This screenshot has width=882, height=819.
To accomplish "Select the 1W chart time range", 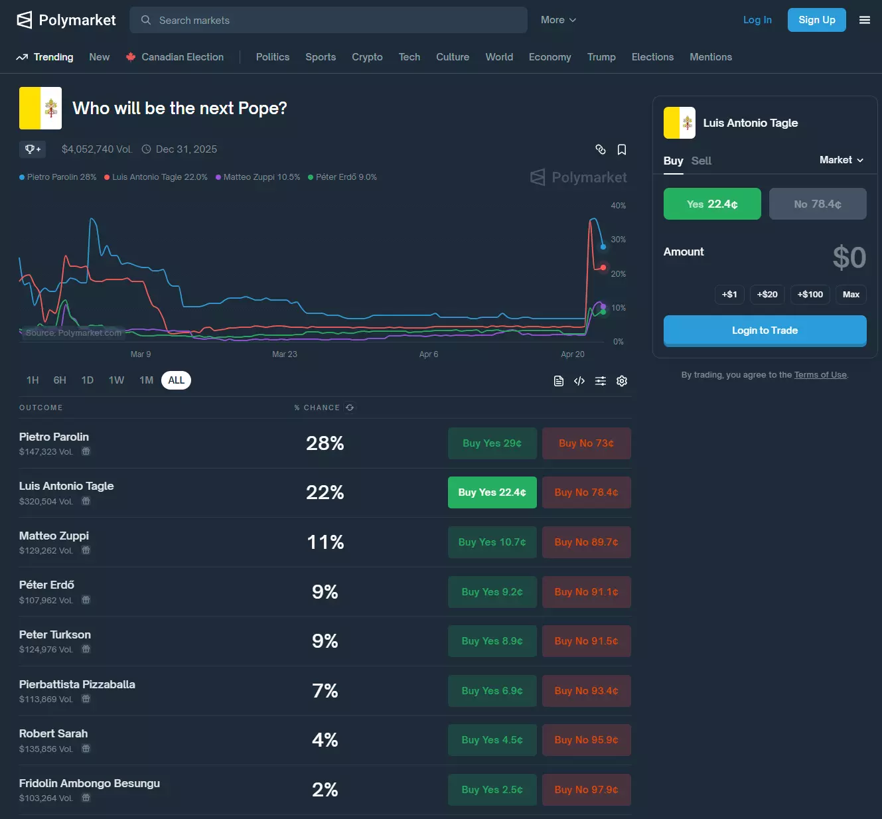I will pos(116,380).
